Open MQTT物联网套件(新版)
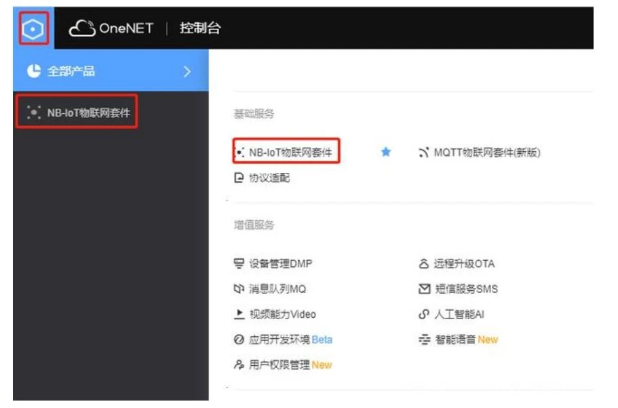The width and height of the screenshot is (618, 408). tap(487, 152)
